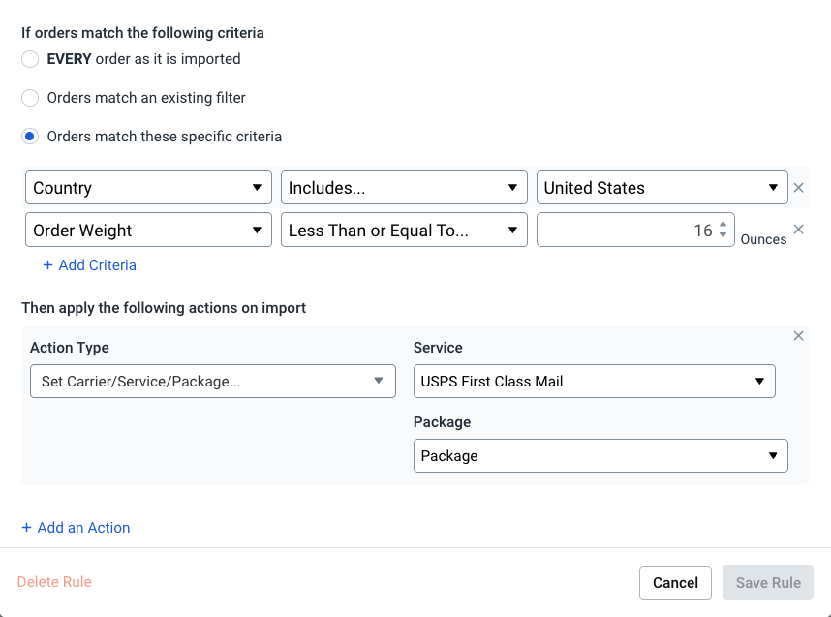The image size is (831, 617).
Task: Delete the Set Carrier action block
Action: [x=798, y=336]
